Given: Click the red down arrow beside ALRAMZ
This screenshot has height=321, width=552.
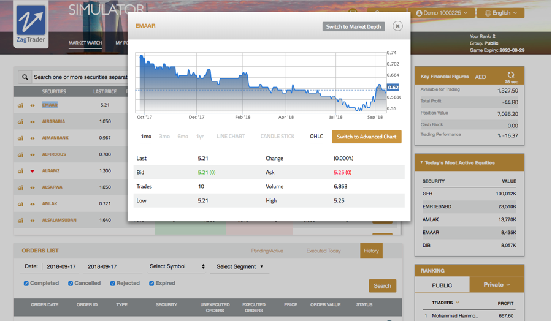Looking at the screenshot, I should coord(33,171).
